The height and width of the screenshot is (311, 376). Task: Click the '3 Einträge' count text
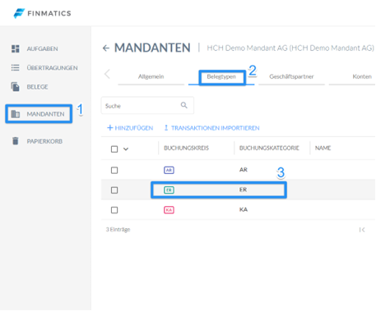(x=118, y=230)
